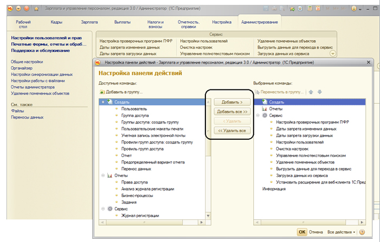Viewport: 380px width, 242px height.
Task: Select Создать row in selected commands list
Action: point(310,102)
